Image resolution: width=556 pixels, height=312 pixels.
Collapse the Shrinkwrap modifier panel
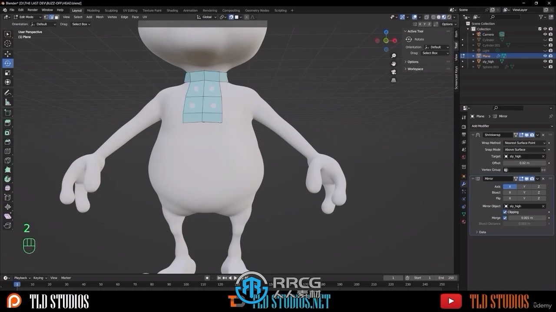pos(473,135)
